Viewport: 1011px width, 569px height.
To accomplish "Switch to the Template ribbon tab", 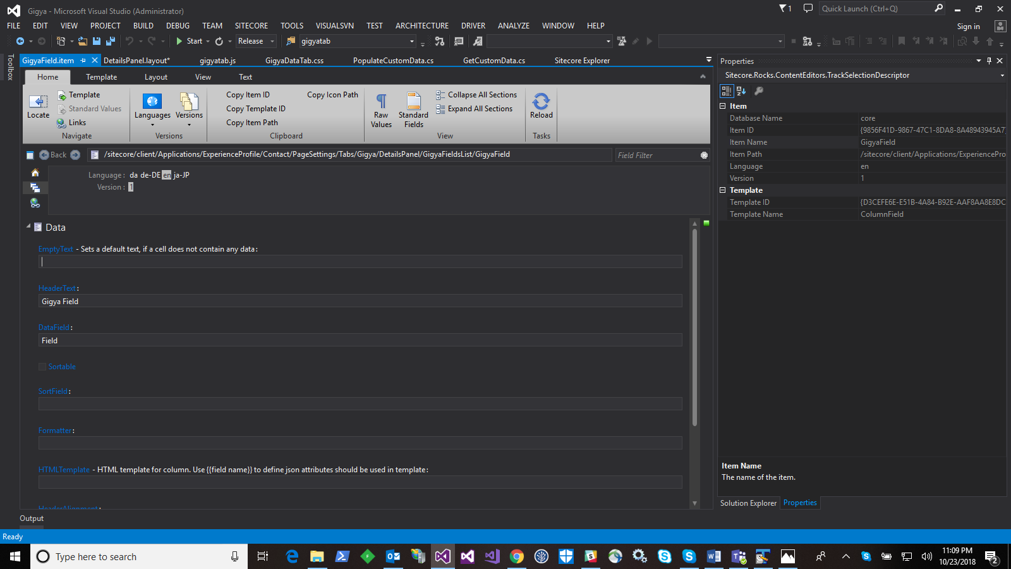I will click(102, 77).
